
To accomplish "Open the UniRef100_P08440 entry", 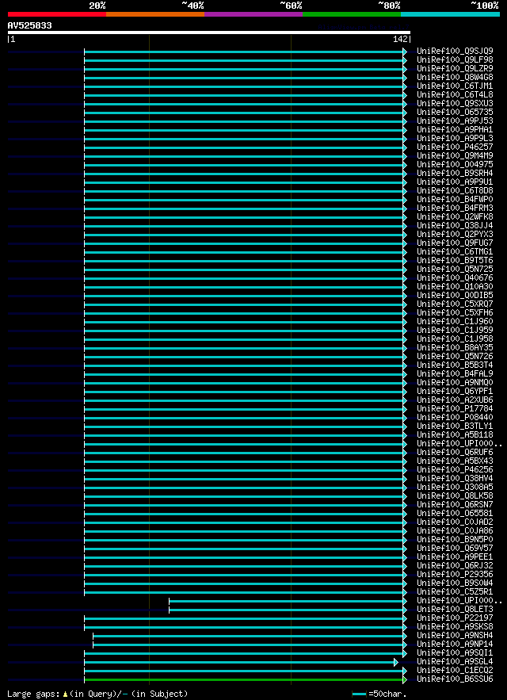I will [455, 417].
